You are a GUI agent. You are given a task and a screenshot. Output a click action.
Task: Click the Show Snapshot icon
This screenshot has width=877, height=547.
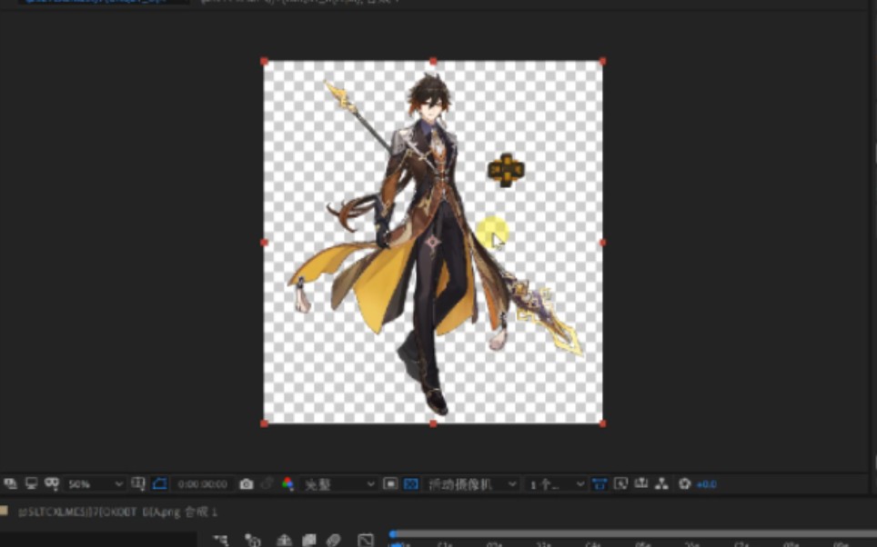267,484
